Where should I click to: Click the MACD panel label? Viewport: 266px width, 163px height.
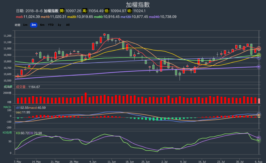coord(7,107)
